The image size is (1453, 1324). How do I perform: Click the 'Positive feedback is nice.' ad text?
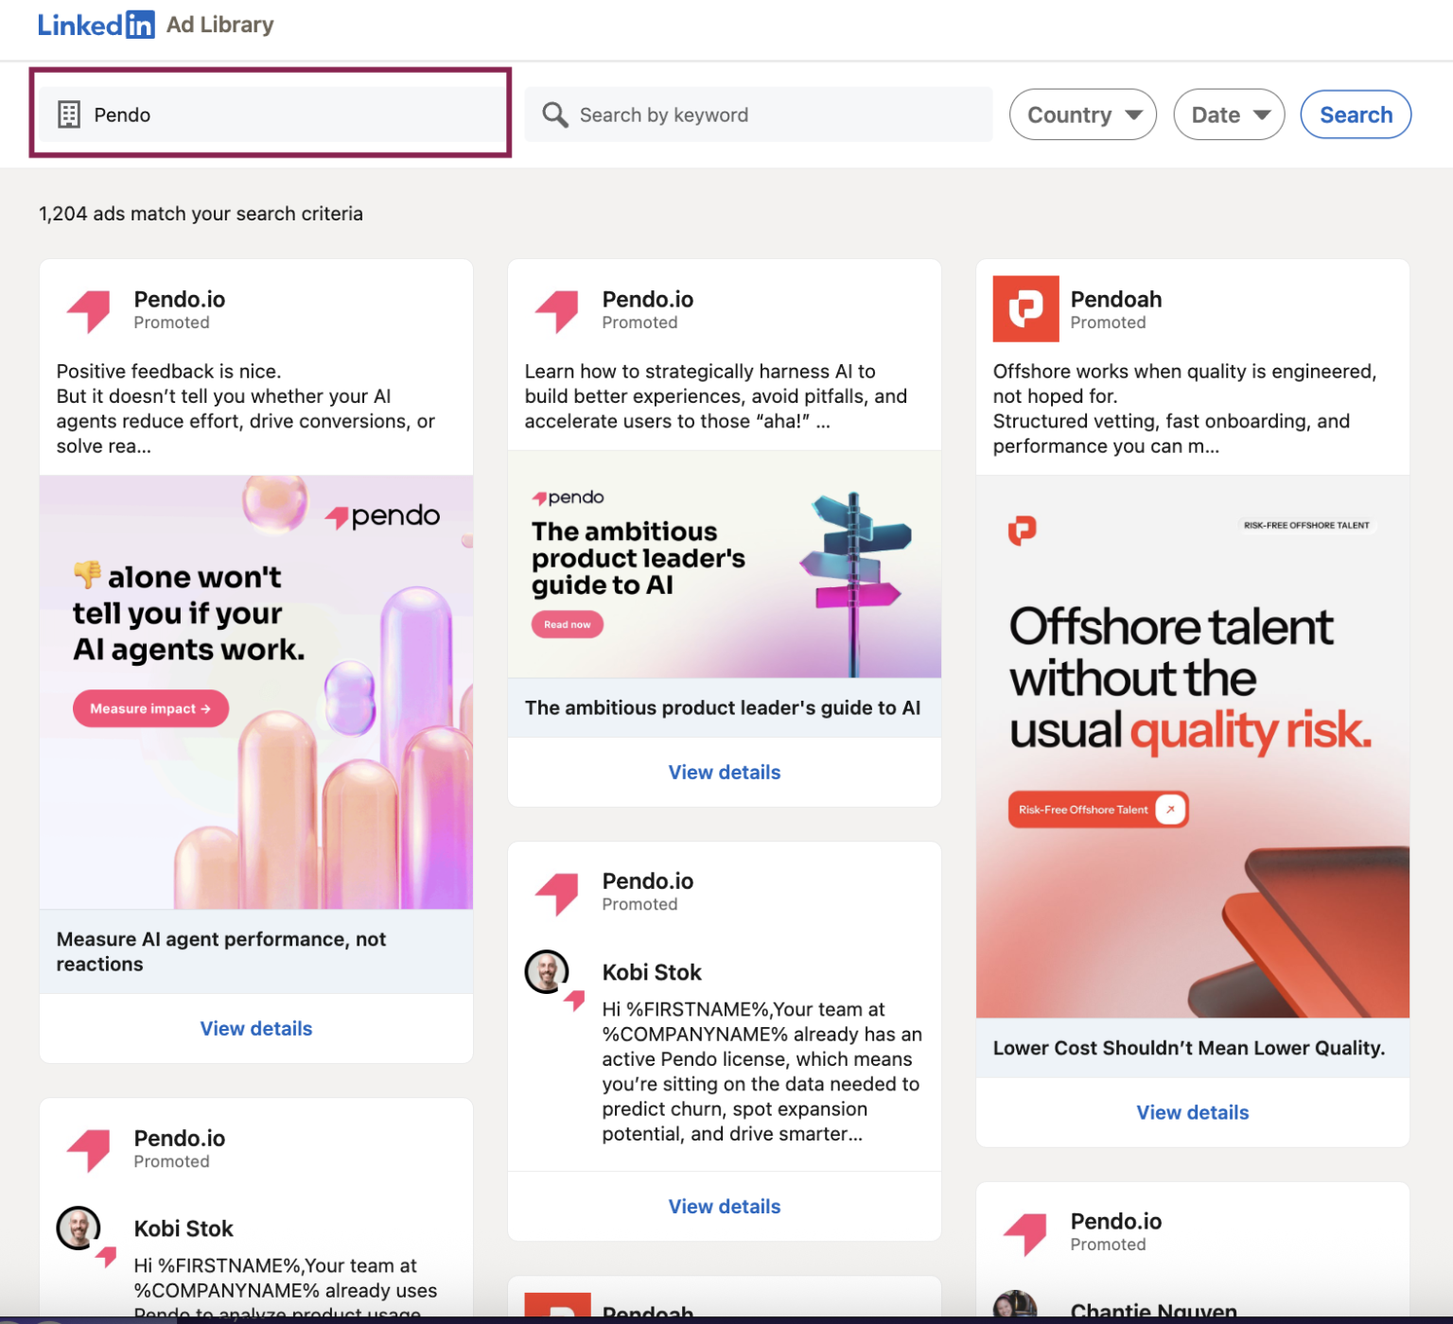168,372
